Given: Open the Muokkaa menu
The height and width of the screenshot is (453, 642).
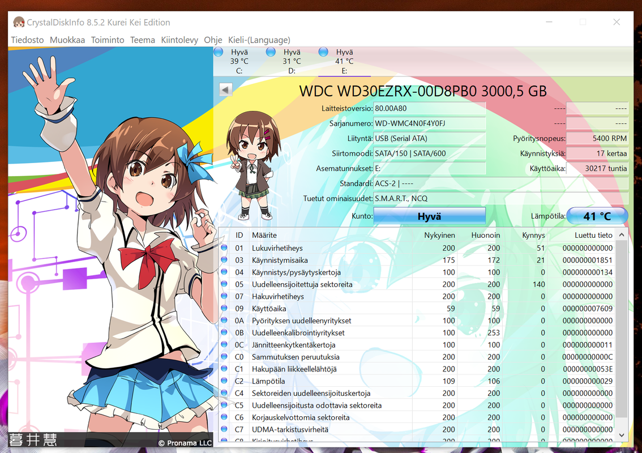Looking at the screenshot, I should [x=67, y=40].
